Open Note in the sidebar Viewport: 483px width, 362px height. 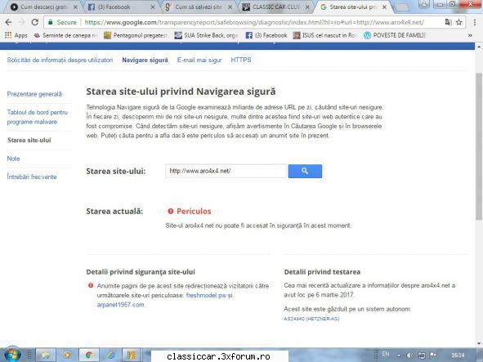pos(13,159)
